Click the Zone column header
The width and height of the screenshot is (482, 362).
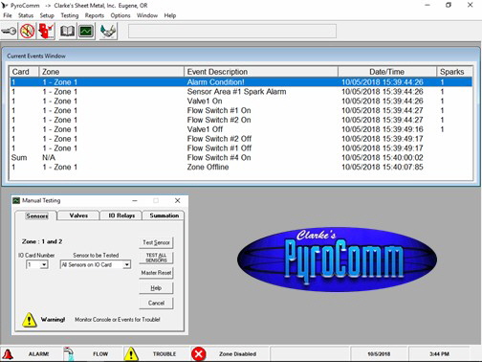point(112,72)
